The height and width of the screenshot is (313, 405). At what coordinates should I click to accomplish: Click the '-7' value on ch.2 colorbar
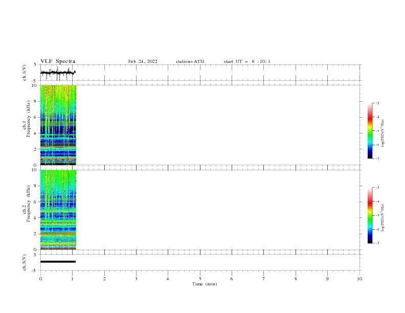pos(377,243)
